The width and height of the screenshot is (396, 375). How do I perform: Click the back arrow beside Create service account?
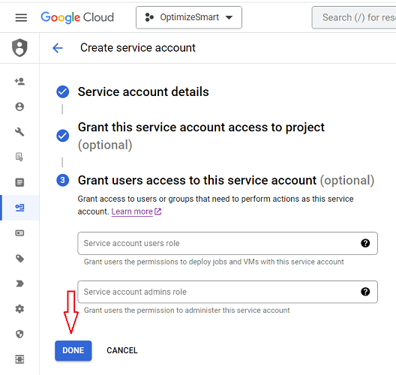coord(58,48)
